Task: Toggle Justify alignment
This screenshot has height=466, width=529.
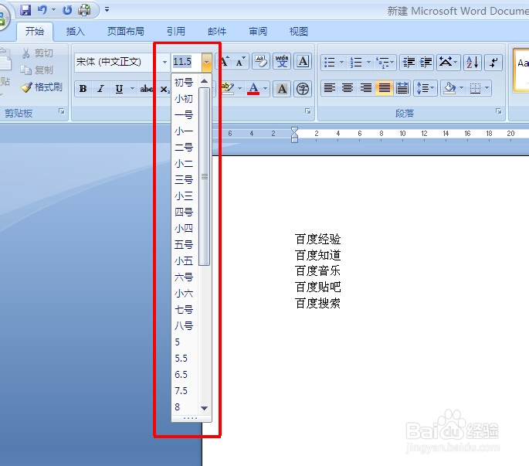Action: pyautogui.click(x=384, y=88)
